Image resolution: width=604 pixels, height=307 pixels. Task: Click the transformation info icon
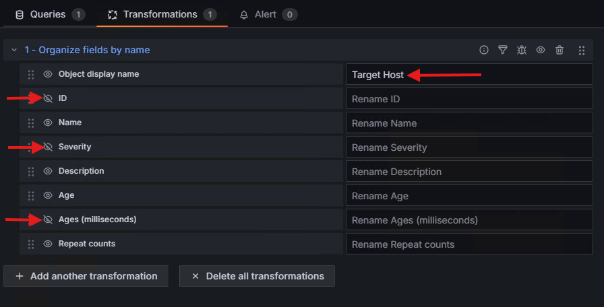484,50
